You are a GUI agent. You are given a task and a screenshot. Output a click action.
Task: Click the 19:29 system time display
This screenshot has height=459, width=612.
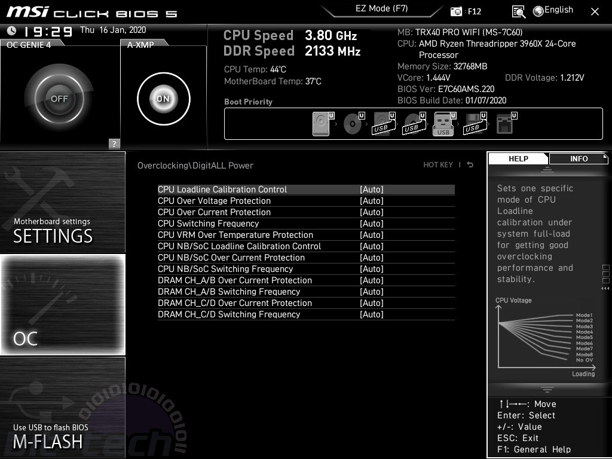pos(48,31)
